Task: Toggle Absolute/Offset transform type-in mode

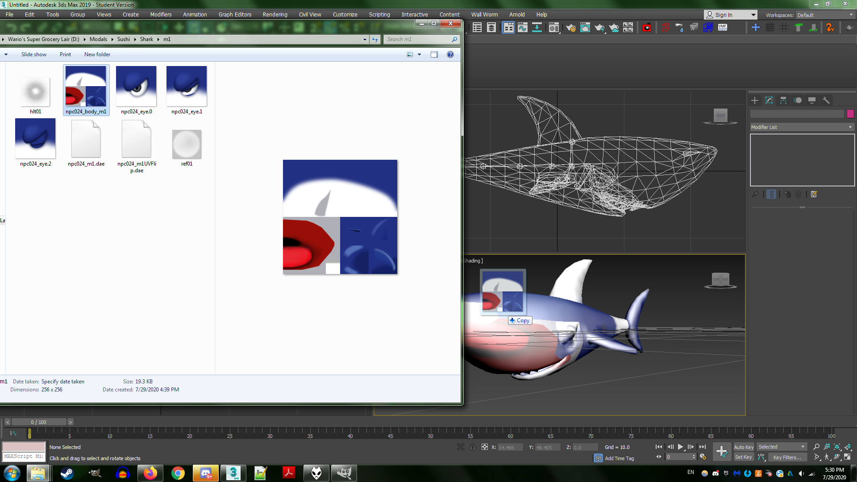Action: [485, 447]
